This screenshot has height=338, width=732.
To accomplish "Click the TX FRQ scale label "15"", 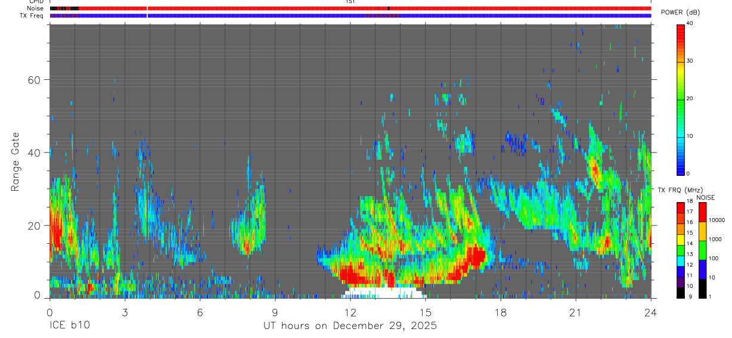I will pos(690,233).
